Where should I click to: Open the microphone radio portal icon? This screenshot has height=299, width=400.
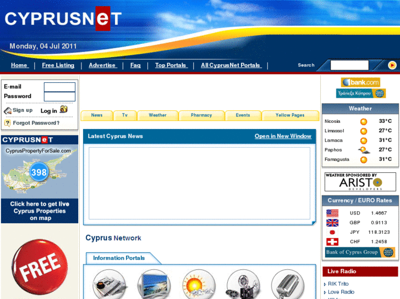tap(288, 285)
